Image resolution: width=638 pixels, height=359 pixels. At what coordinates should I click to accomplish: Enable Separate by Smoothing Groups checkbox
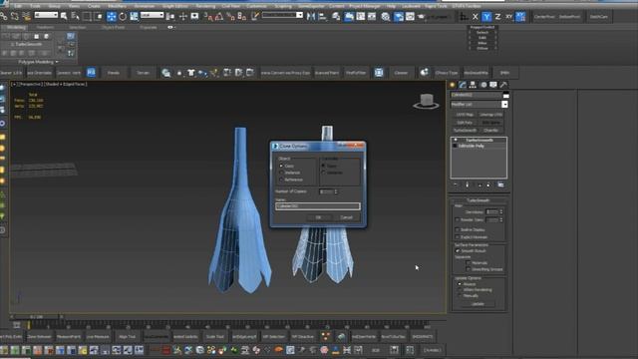pos(469,269)
